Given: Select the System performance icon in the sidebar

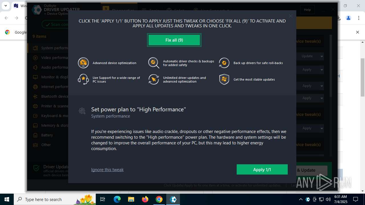Looking at the screenshot, I should (x=35, y=48).
